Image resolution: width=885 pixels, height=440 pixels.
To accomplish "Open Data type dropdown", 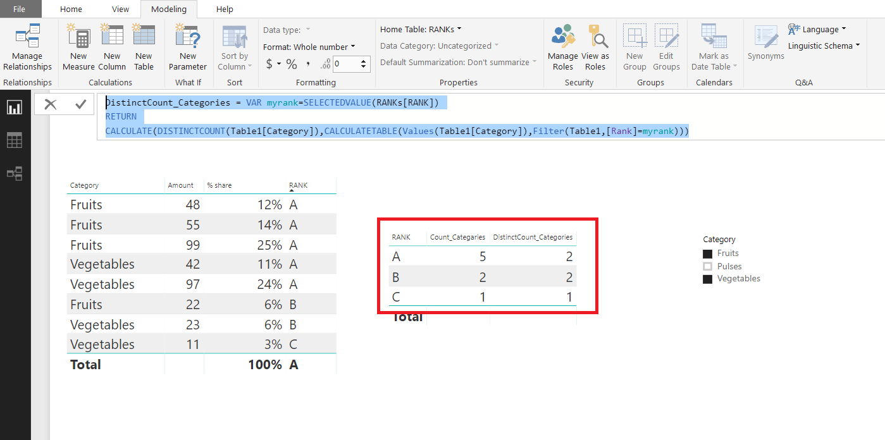I will (x=287, y=30).
